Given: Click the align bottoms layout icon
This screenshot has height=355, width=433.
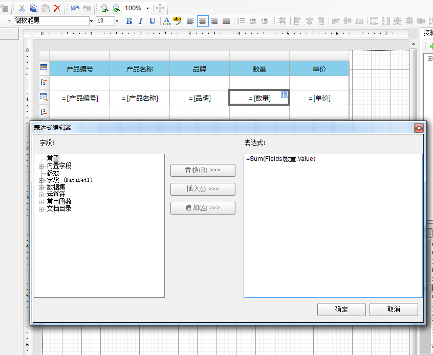Looking at the screenshot, I should pyautogui.click(x=359, y=20).
